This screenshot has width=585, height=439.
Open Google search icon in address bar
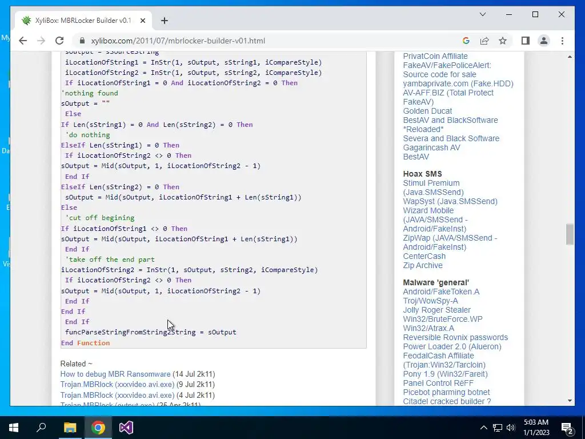coord(466,41)
